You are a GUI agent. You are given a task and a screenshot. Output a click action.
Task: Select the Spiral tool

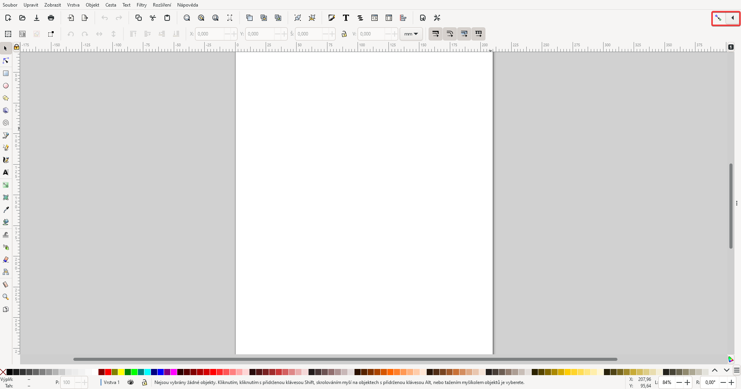pyautogui.click(x=5, y=123)
